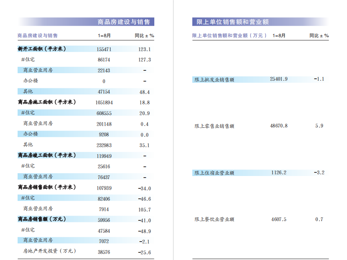Click the percentage 48.4
This screenshot has width=347, height=260.
[145, 92]
